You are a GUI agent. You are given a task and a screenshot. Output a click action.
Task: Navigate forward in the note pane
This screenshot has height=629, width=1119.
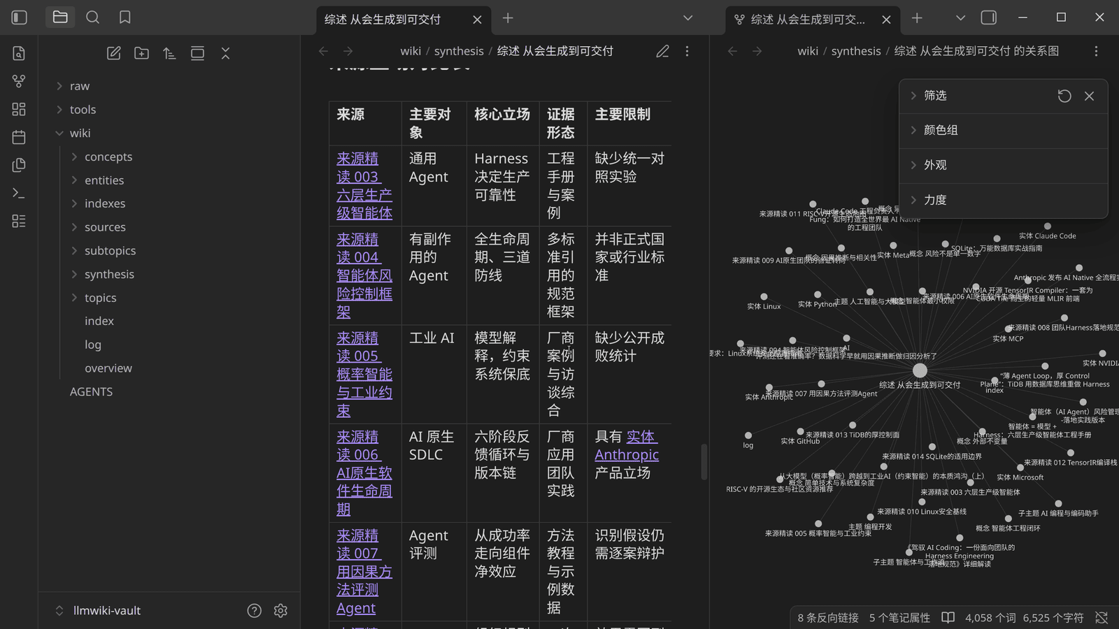(x=348, y=51)
